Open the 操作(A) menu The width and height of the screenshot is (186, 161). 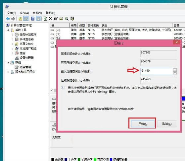coord(24,13)
